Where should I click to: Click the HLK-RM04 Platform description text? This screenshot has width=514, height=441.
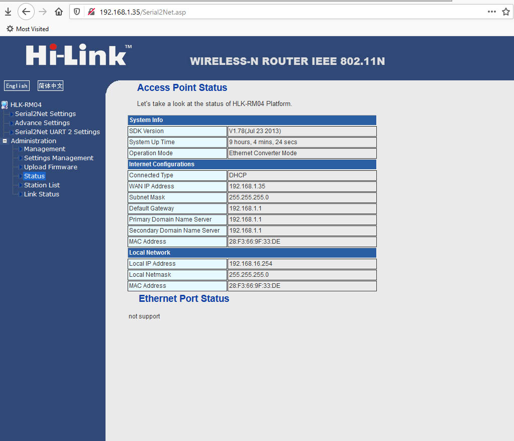[x=215, y=104]
